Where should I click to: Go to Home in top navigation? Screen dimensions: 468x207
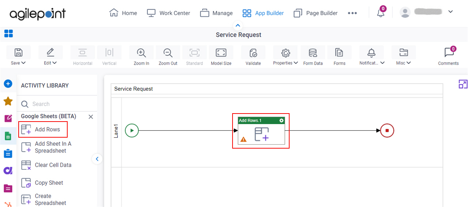pos(123,13)
